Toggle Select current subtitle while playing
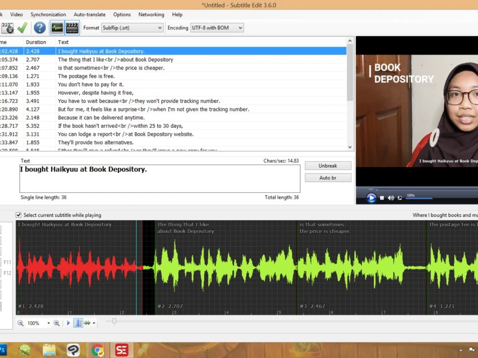Image resolution: width=478 pixels, height=358 pixels. (x=19, y=215)
